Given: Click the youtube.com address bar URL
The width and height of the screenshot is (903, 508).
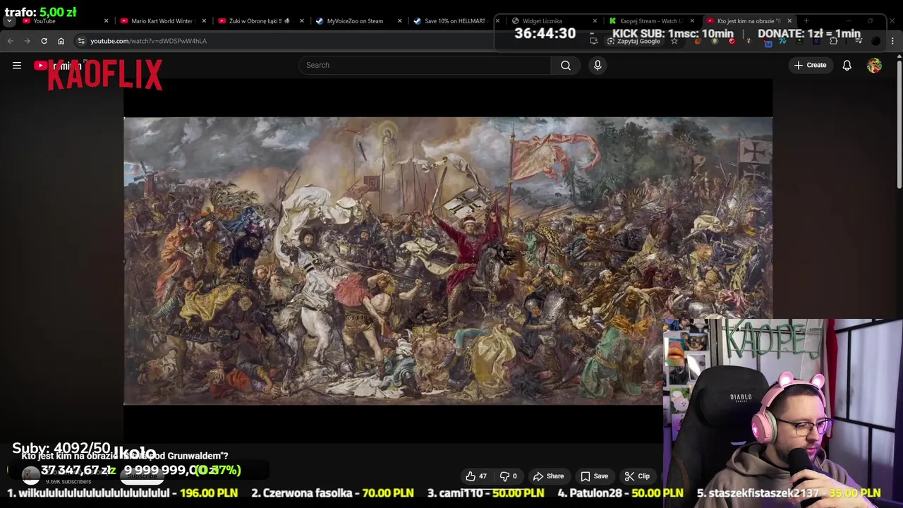Looking at the screenshot, I should (x=148, y=41).
